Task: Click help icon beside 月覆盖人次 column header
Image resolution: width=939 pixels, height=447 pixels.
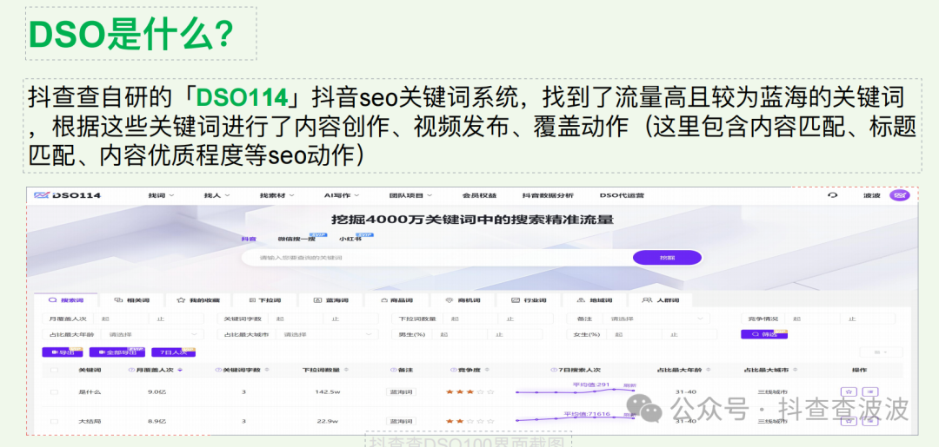Action: tap(131, 371)
